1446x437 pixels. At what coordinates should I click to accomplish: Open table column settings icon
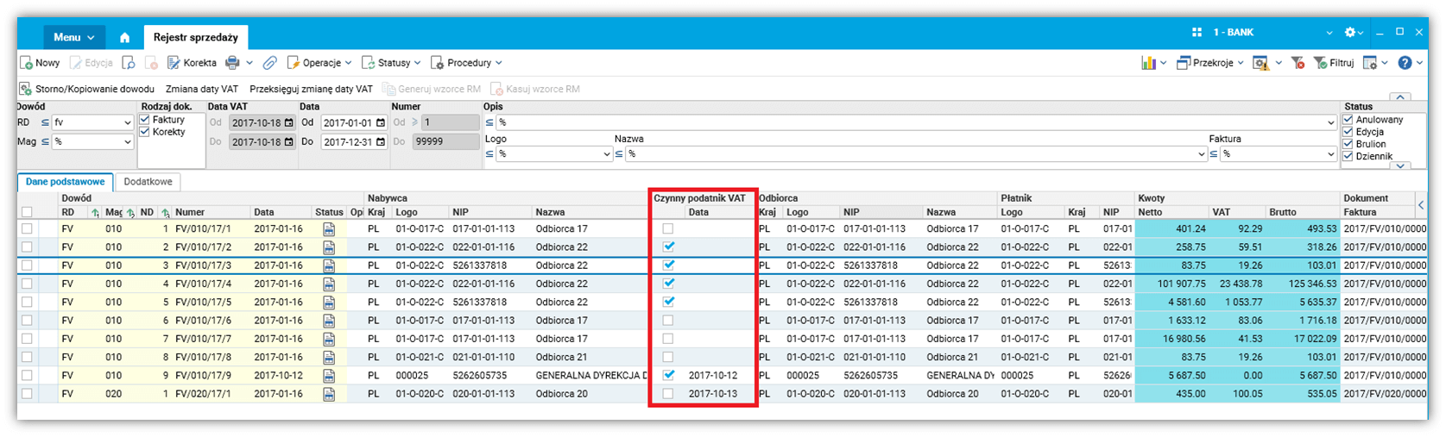pyautogui.click(x=1370, y=63)
